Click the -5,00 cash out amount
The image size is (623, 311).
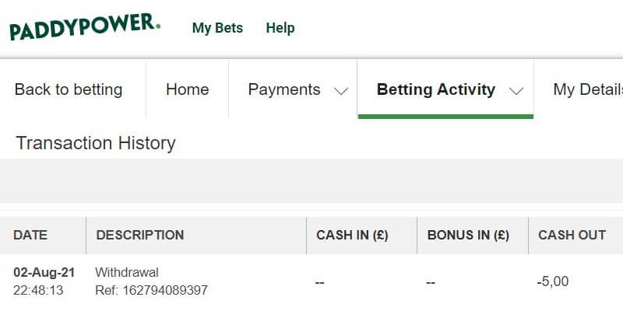click(x=553, y=281)
